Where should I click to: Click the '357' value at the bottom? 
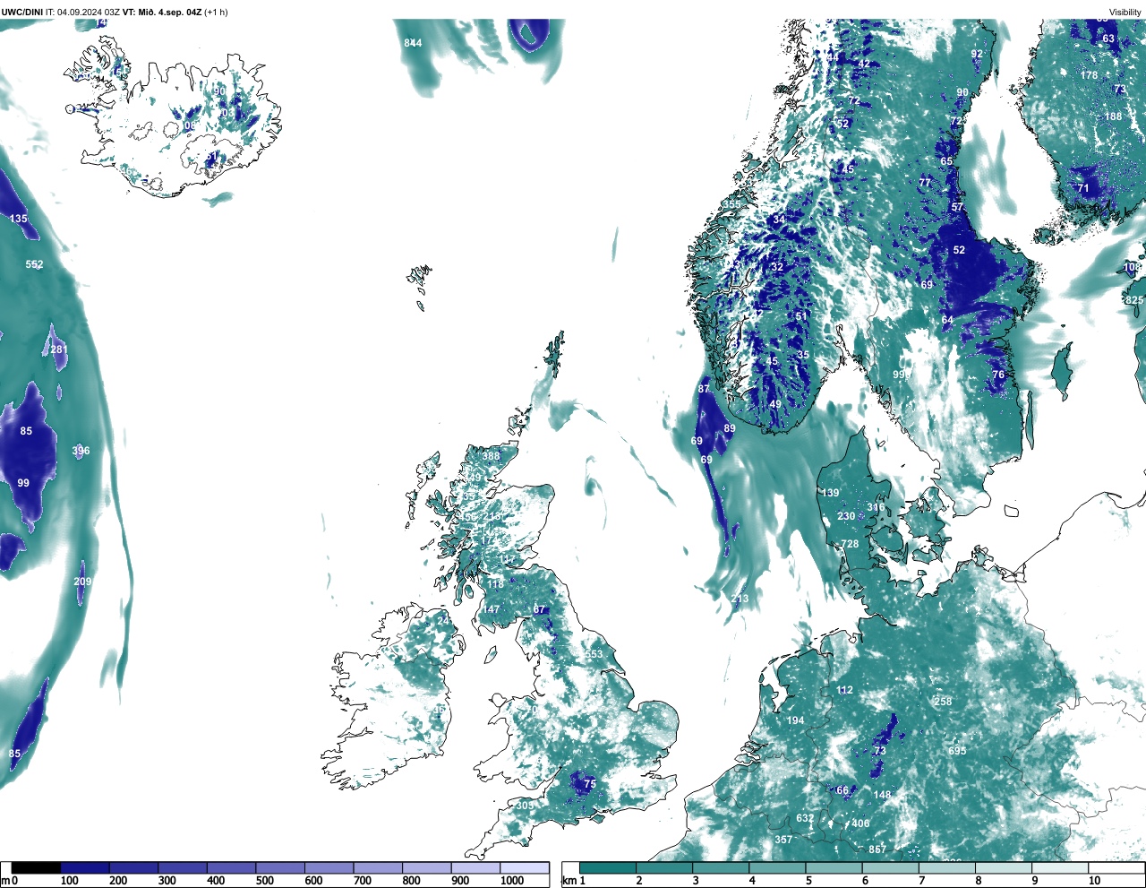pyautogui.click(x=783, y=840)
